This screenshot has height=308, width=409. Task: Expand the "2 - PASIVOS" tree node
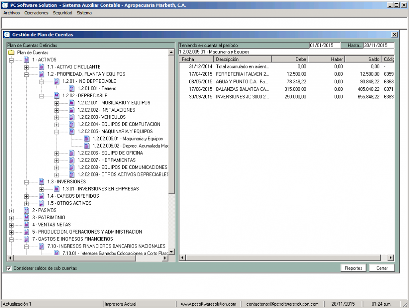coord(11,210)
